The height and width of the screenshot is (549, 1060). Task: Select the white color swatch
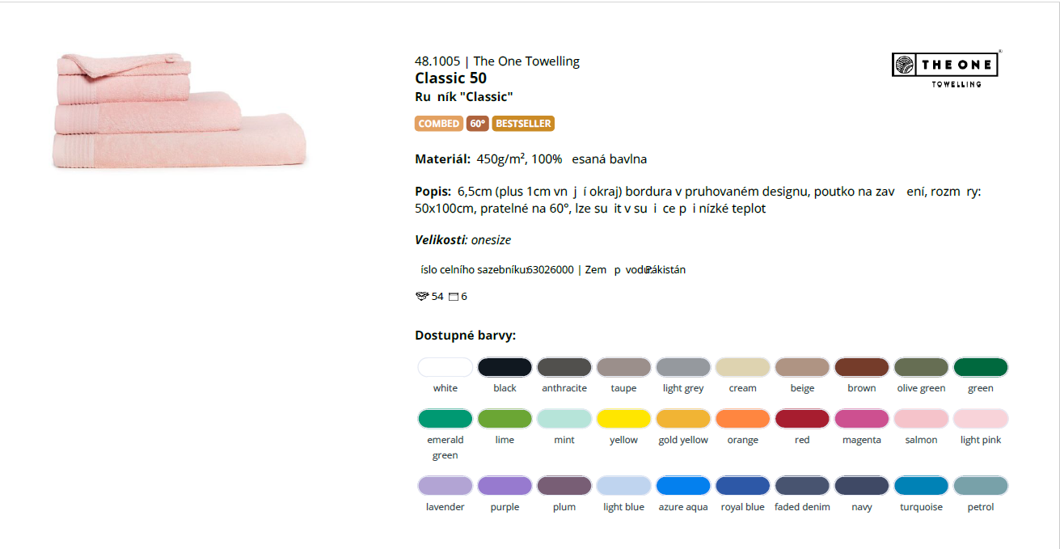tap(446, 367)
